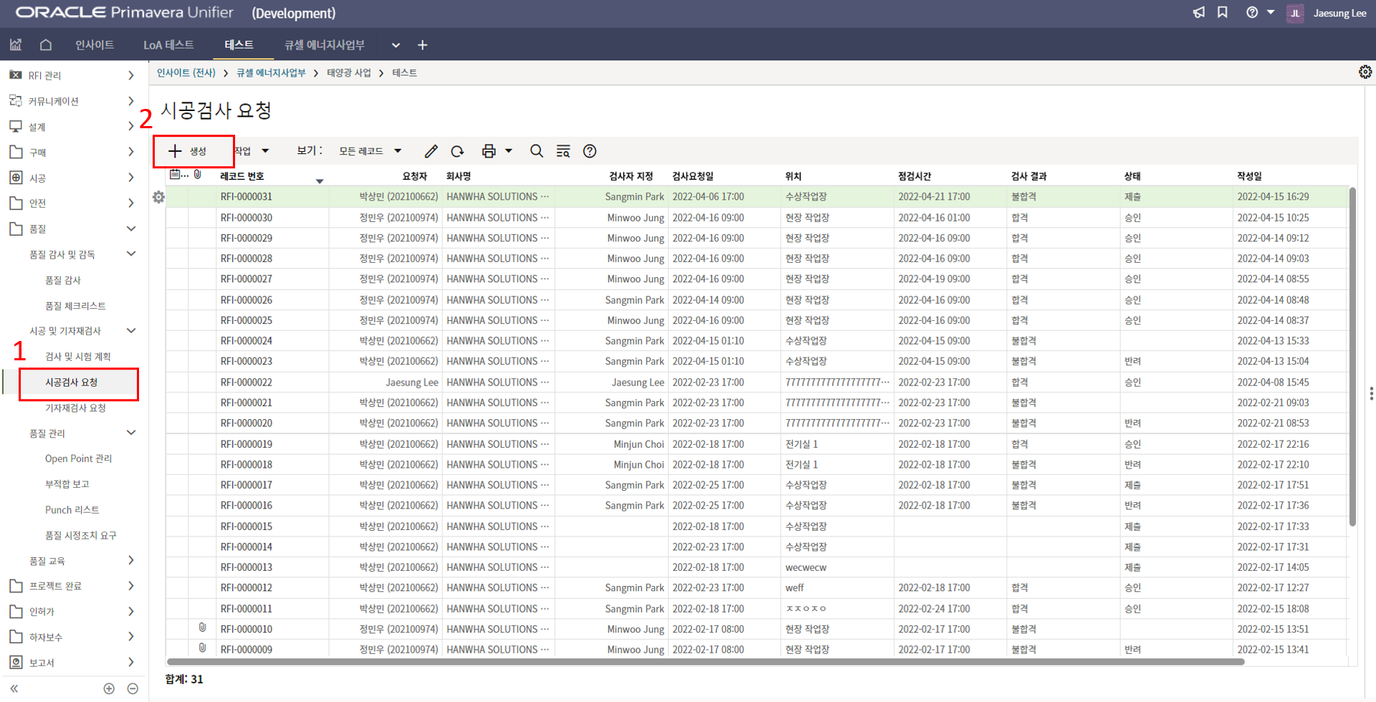This screenshot has width=1376, height=702.
Task: Switch to the LoA 테스트 tab
Action: pyautogui.click(x=168, y=45)
